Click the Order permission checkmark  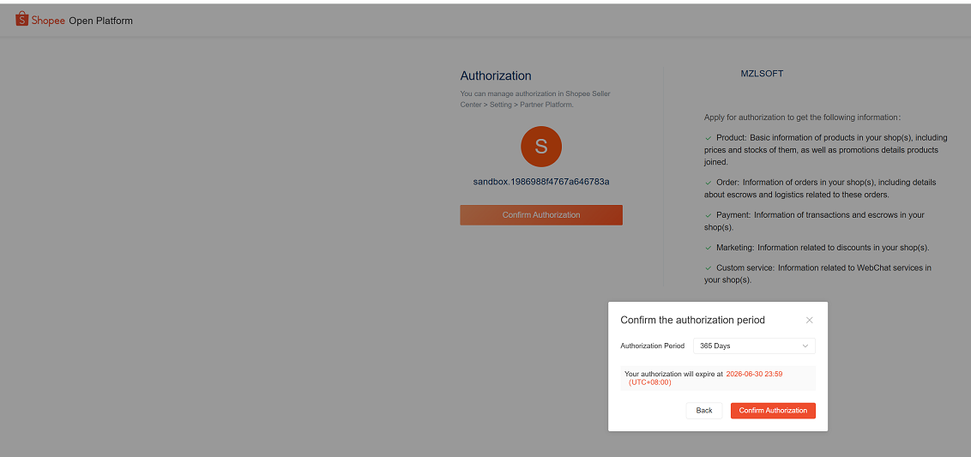click(x=709, y=183)
